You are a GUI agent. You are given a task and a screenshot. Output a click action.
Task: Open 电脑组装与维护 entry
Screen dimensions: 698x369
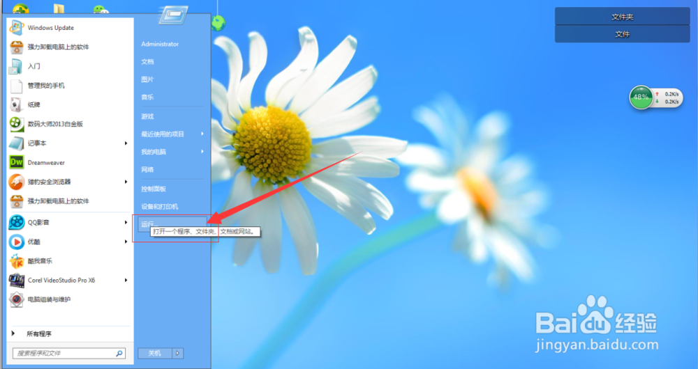coord(49,299)
